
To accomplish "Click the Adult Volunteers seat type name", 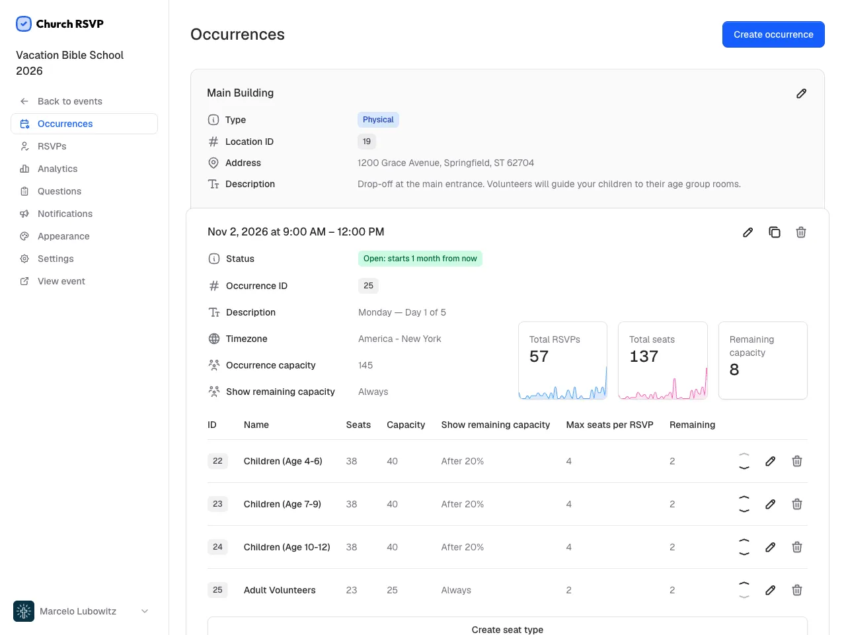I will [280, 590].
